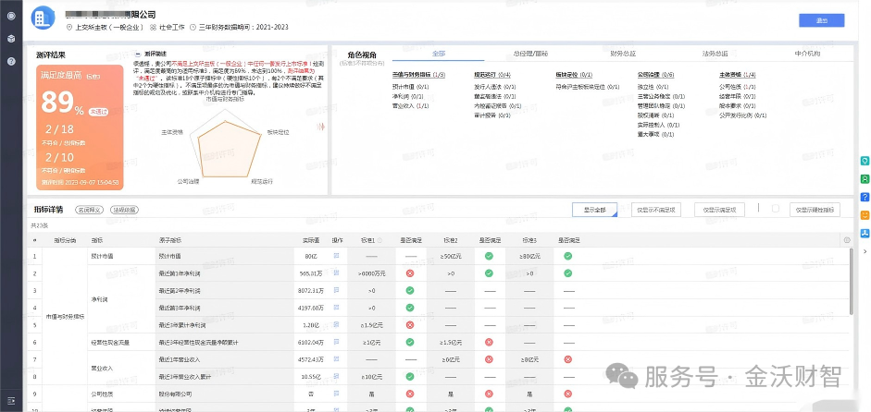Click 股本要求 (0/1) entry

point(737,106)
